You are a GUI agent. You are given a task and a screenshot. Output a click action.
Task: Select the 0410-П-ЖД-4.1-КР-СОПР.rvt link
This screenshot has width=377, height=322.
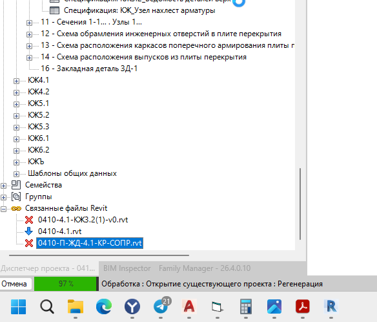pyautogui.click(x=90, y=243)
